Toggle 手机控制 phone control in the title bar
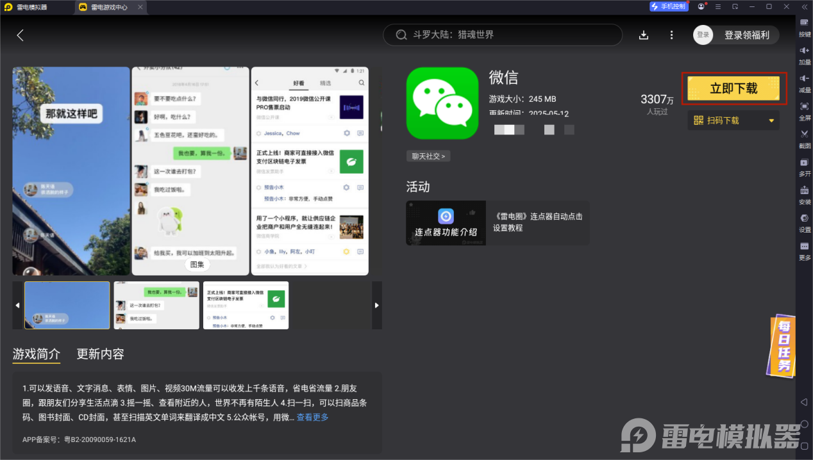The width and height of the screenshot is (813, 460). point(669,6)
